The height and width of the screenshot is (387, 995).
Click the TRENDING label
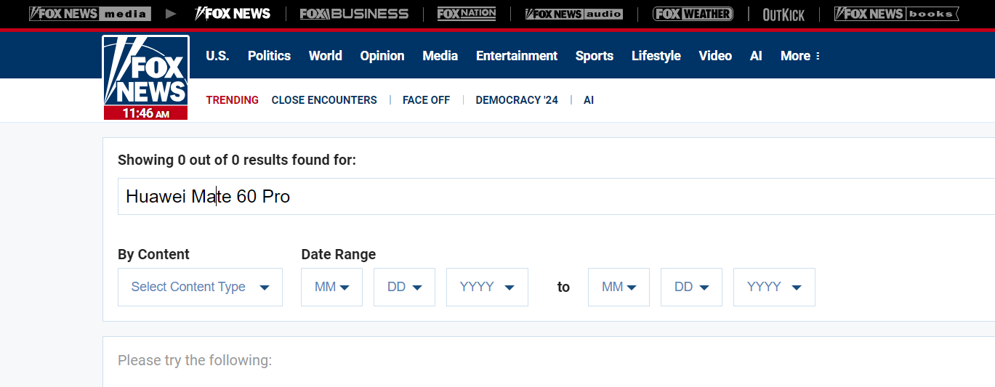click(x=232, y=100)
